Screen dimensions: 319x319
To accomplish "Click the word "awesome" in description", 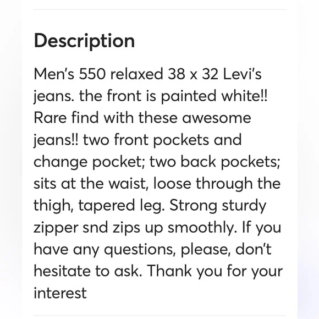I will pyautogui.click(x=217, y=118).
